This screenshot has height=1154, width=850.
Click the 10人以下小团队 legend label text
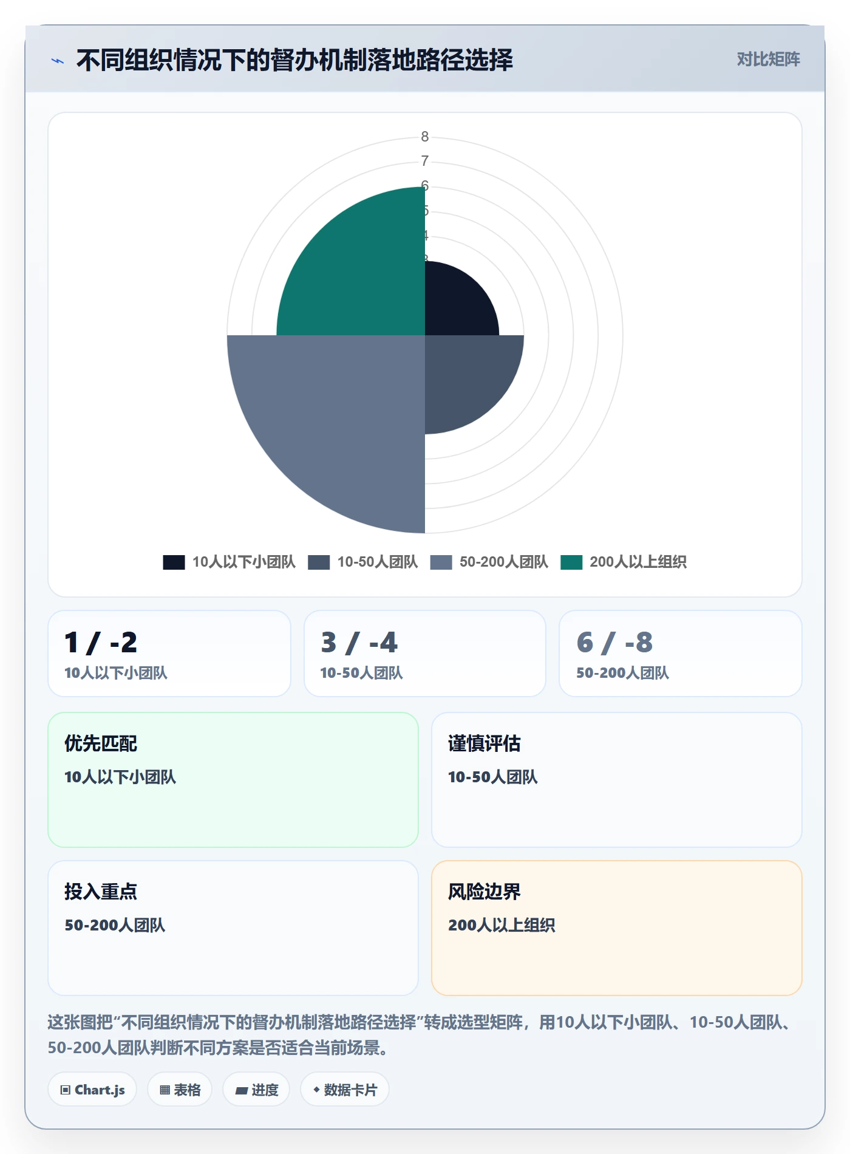point(244,562)
